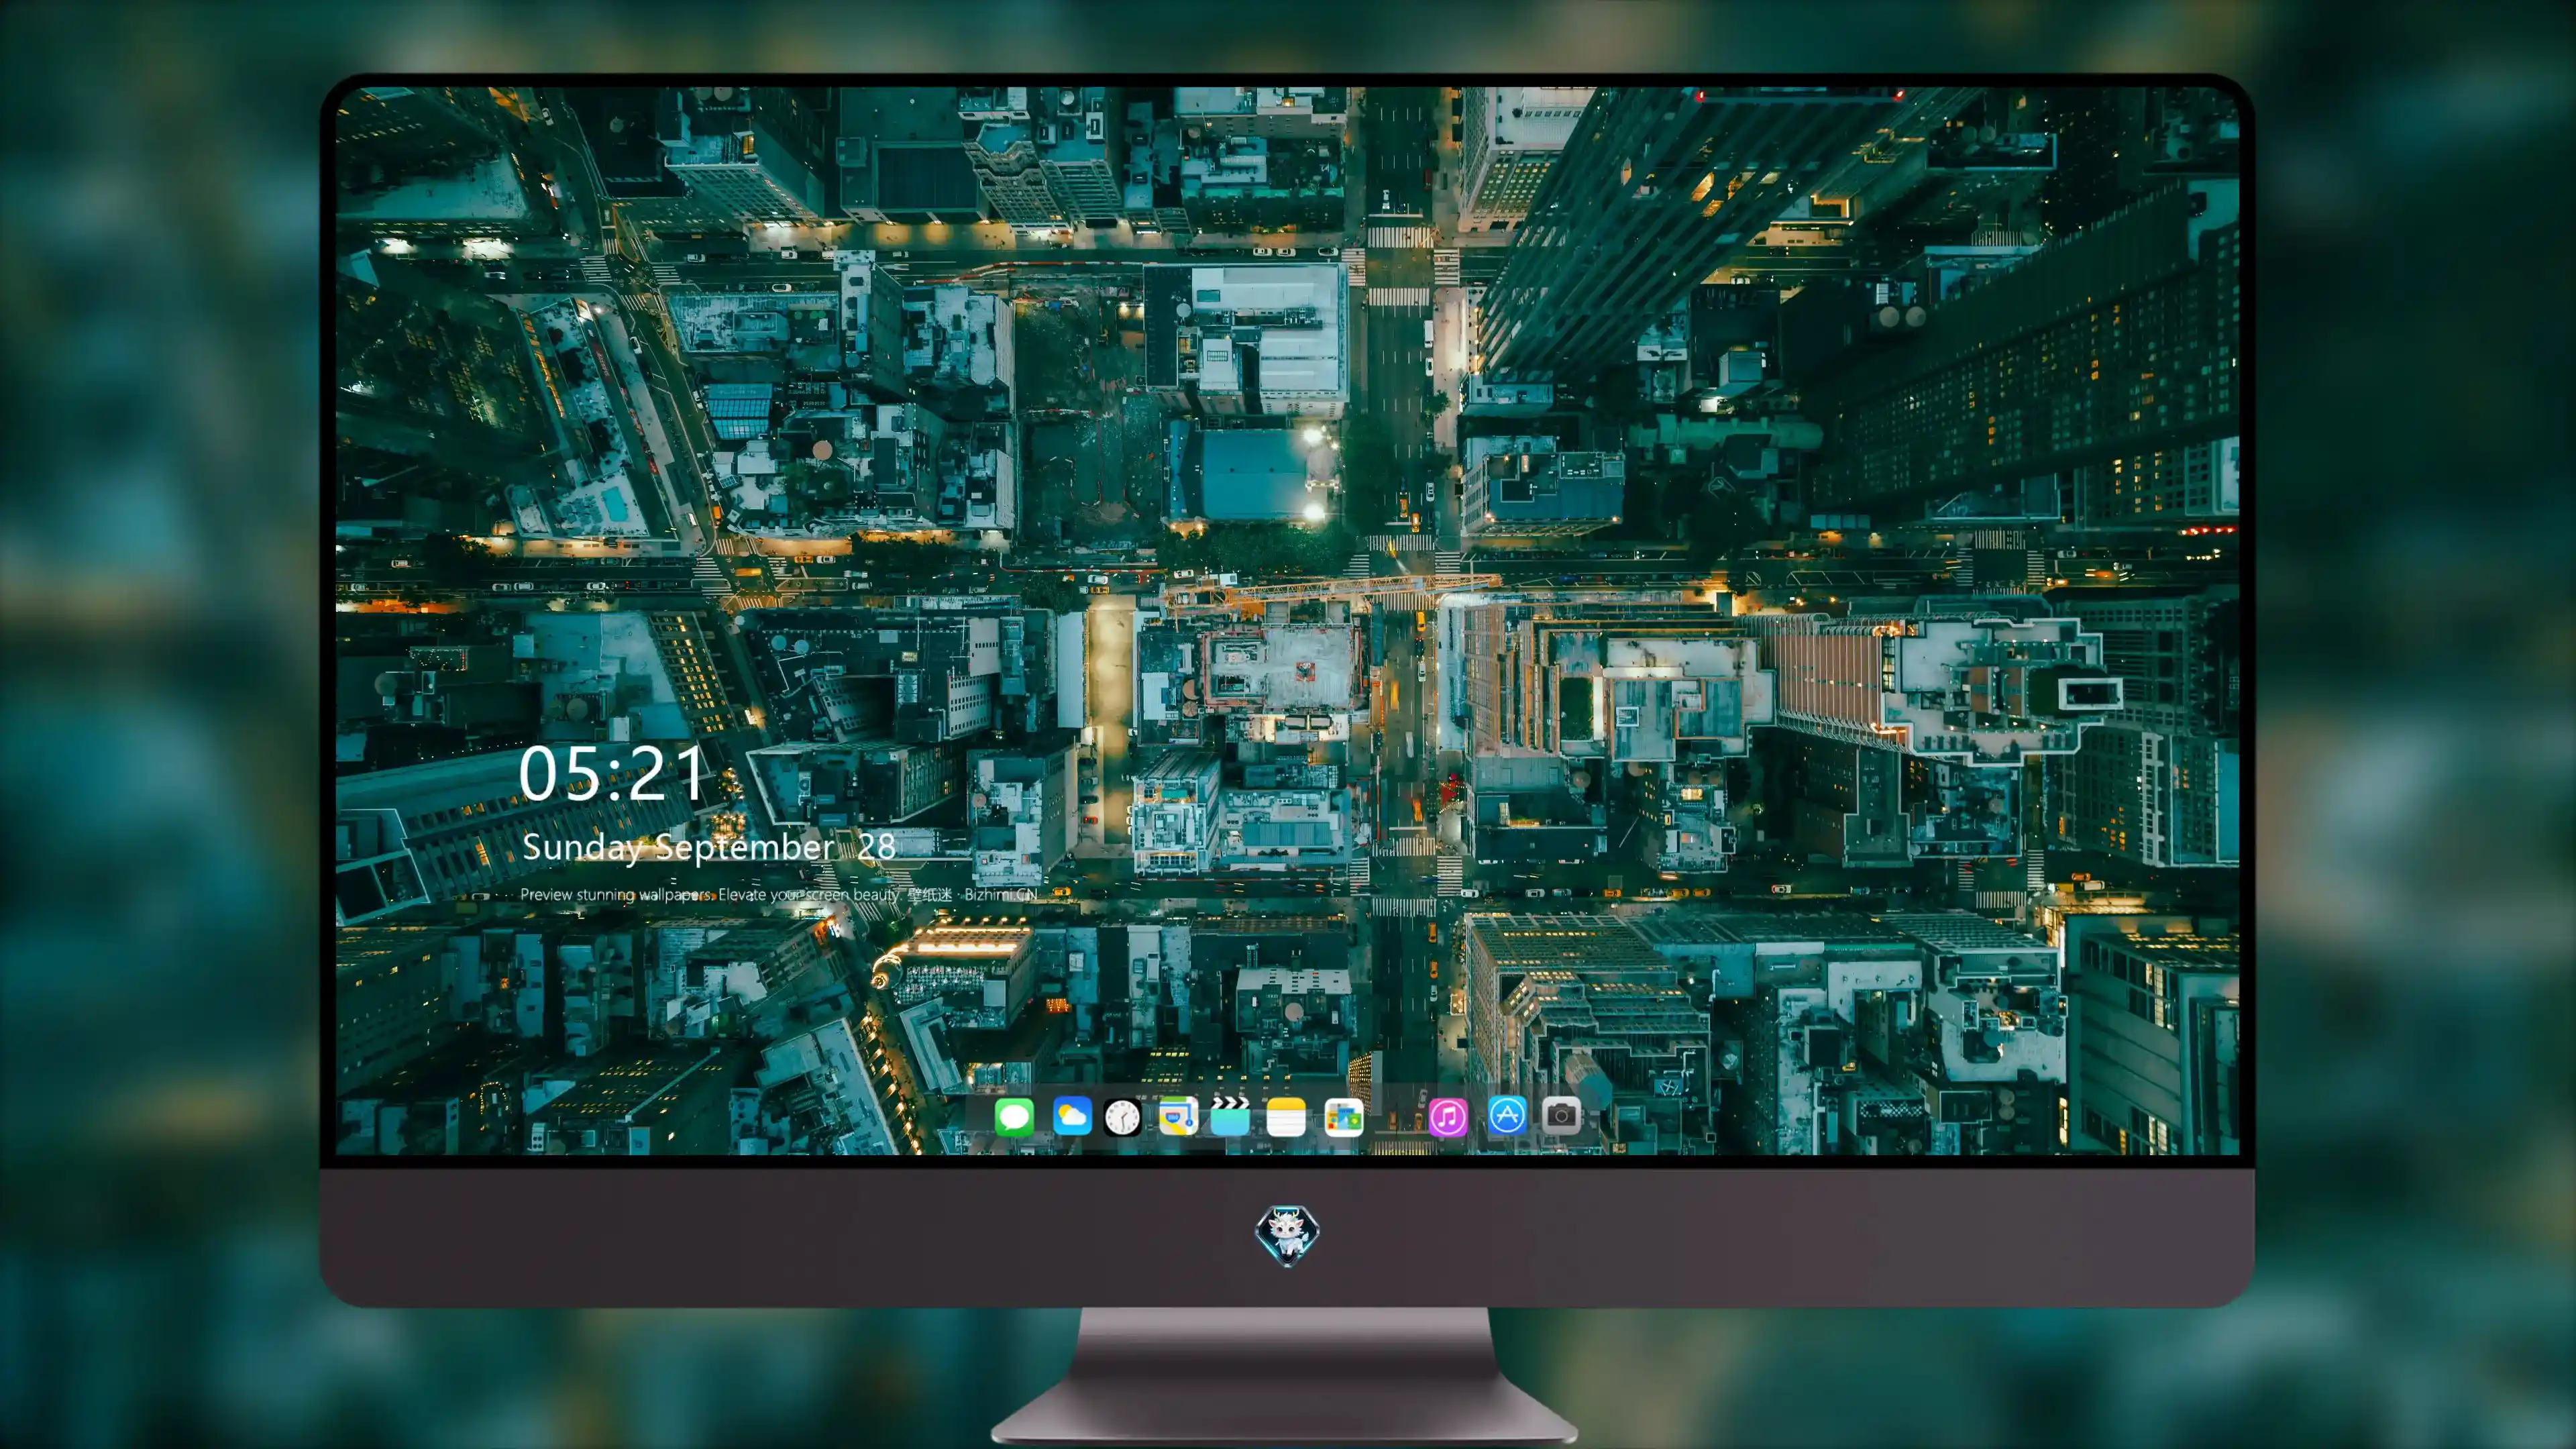Open the blue App Store icon
2576x1449 pixels.
(1507, 1116)
